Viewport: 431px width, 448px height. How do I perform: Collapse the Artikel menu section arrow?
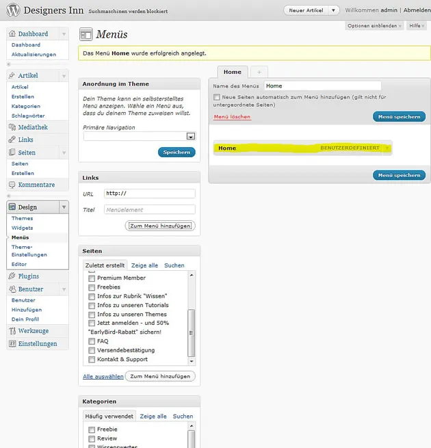coord(64,76)
